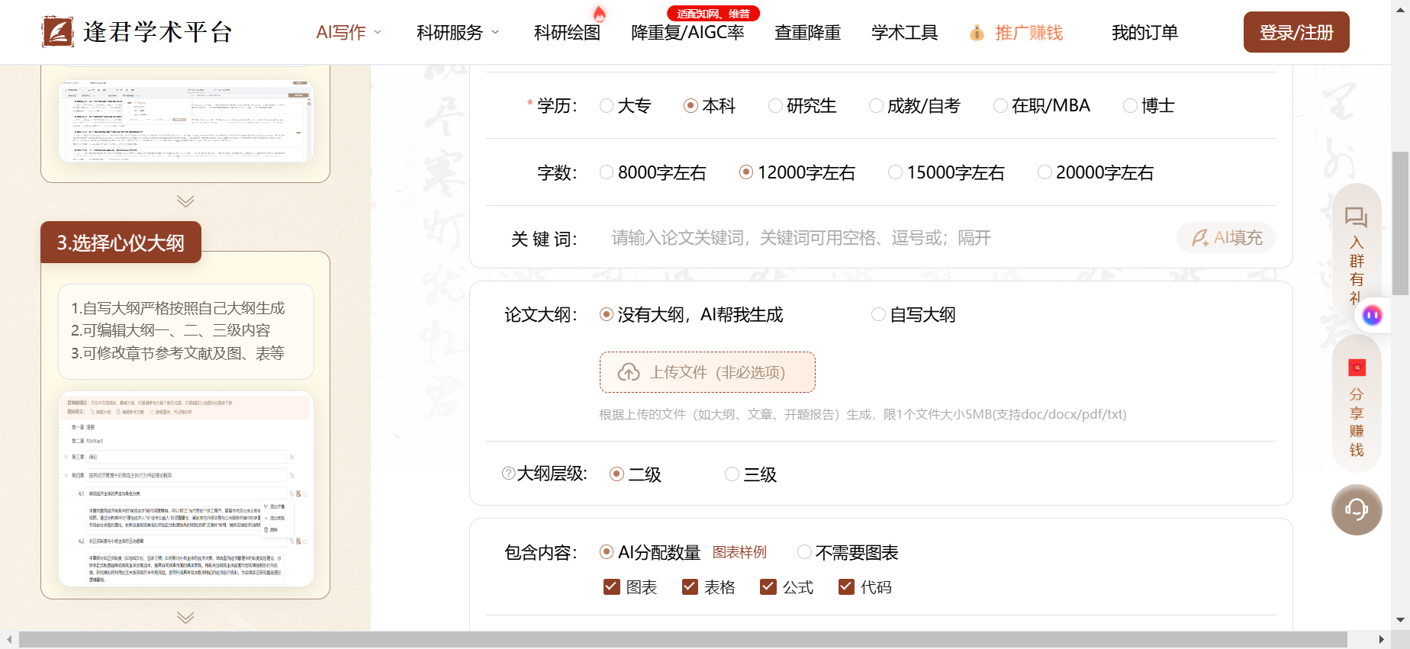
Task: Open the 我的订单 menu item
Action: point(1144,33)
